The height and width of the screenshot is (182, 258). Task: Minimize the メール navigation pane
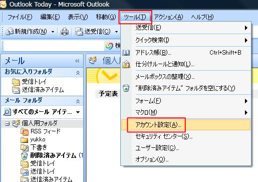[77, 61]
